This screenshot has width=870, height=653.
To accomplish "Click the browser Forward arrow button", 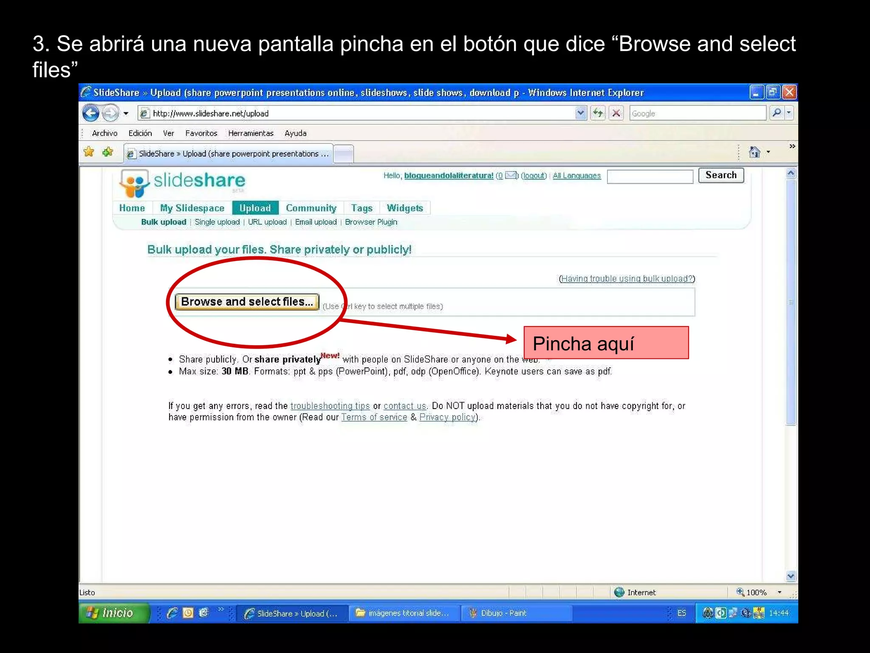I will [110, 113].
